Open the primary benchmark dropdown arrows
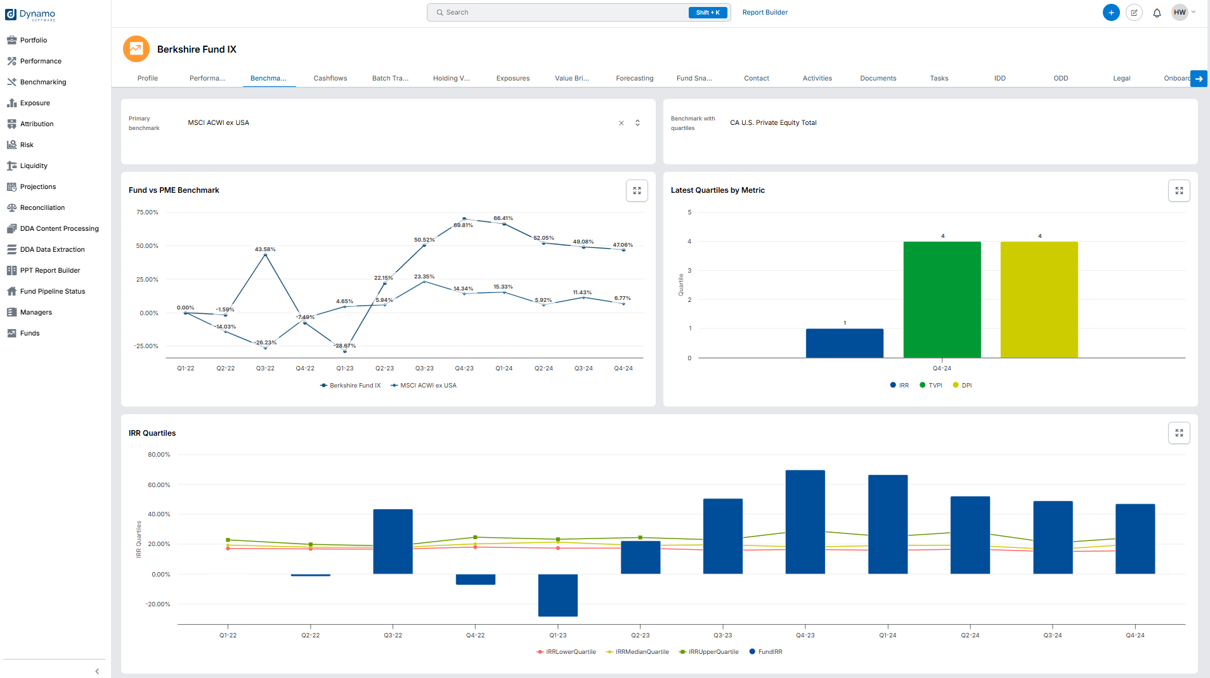Image resolution: width=1210 pixels, height=678 pixels. (637, 123)
